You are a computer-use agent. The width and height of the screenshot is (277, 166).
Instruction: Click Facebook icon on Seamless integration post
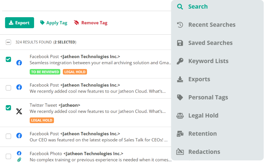tap(19, 63)
